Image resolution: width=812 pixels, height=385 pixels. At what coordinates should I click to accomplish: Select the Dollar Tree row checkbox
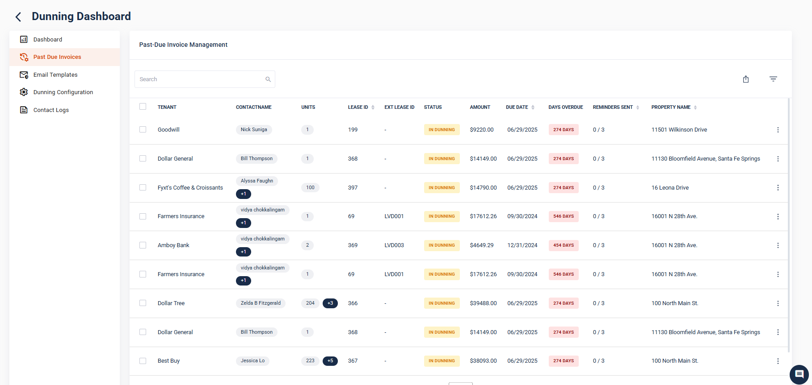click(143, 303)
